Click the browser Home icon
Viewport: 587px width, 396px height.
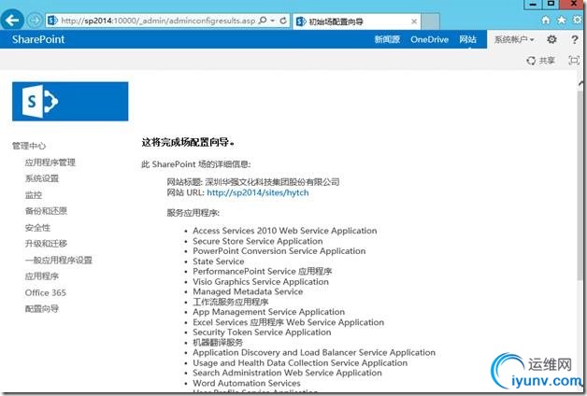tap(546, 21)
